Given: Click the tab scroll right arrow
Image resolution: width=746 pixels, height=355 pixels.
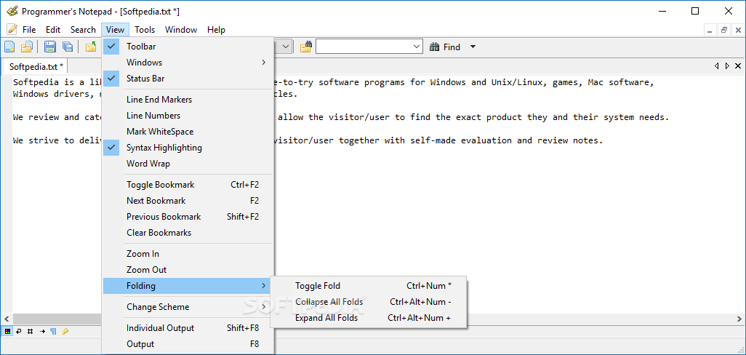Looking at the screenshot, I should 727,66.
